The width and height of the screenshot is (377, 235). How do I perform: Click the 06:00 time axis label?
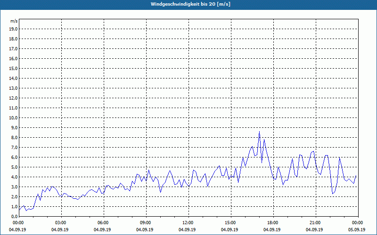[104, 223]
